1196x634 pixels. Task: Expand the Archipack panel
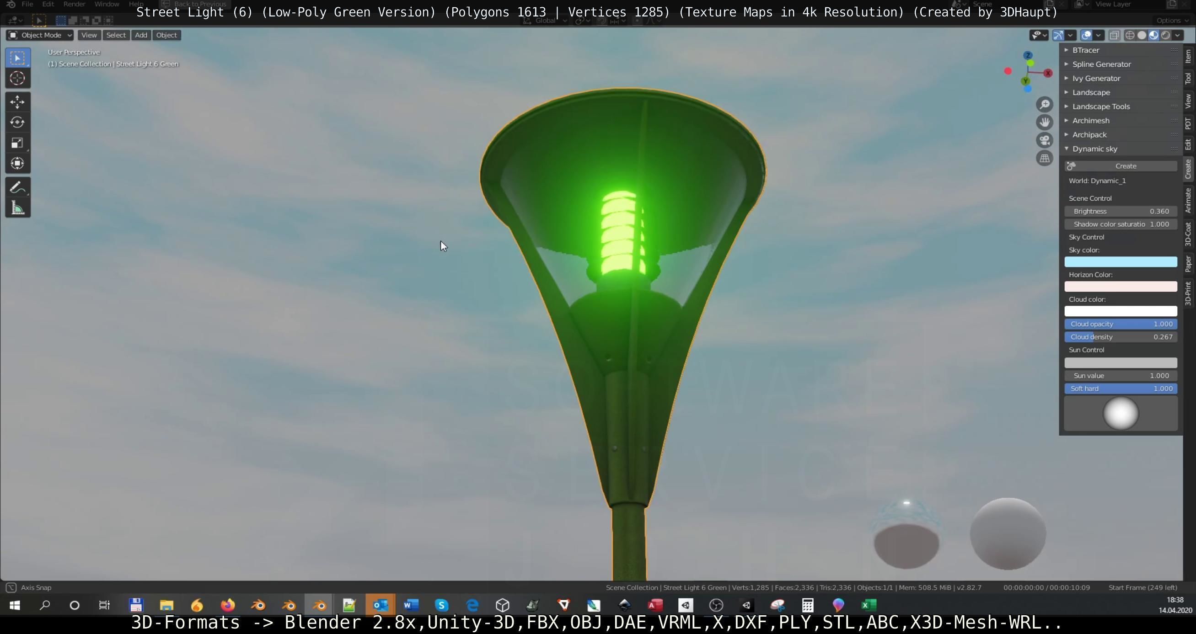coord(1121,134)
